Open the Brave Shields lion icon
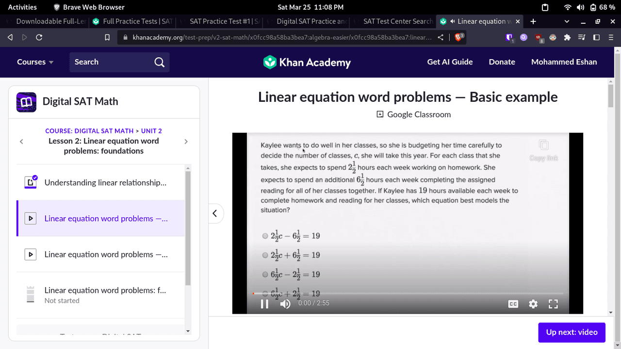The image size is (621, 349). pyautogui.click(x=458, y=37)
